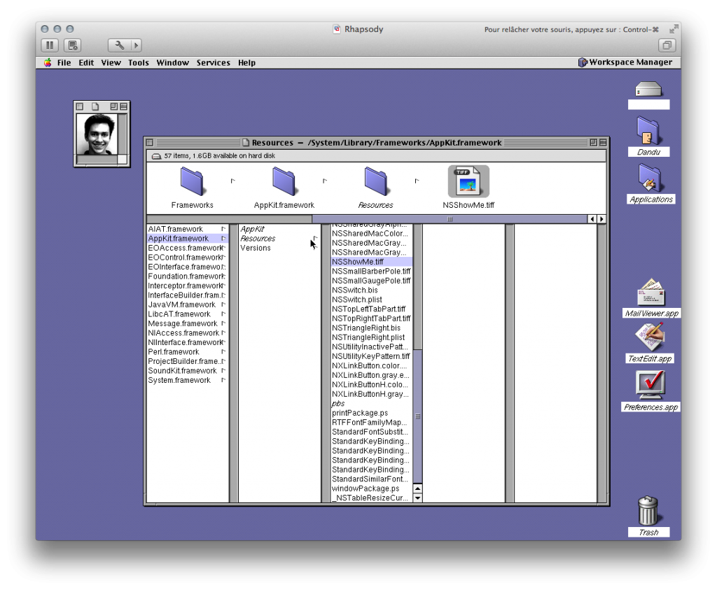Open the wrench settings toolbar button

click(119, 45)
